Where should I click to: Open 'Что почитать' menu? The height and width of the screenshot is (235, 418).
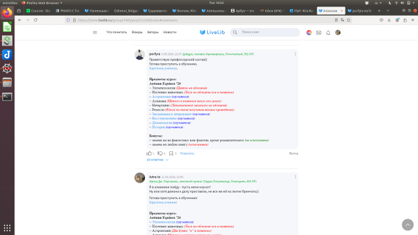(x=116, y=32)
